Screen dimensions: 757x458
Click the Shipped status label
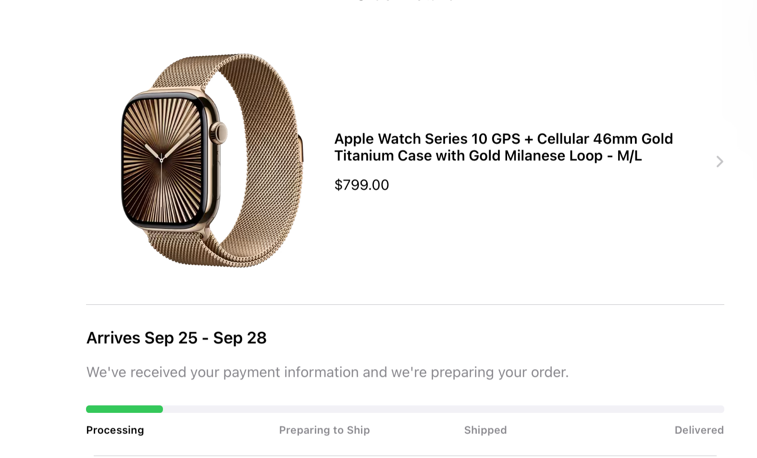(x=485, y=430)
